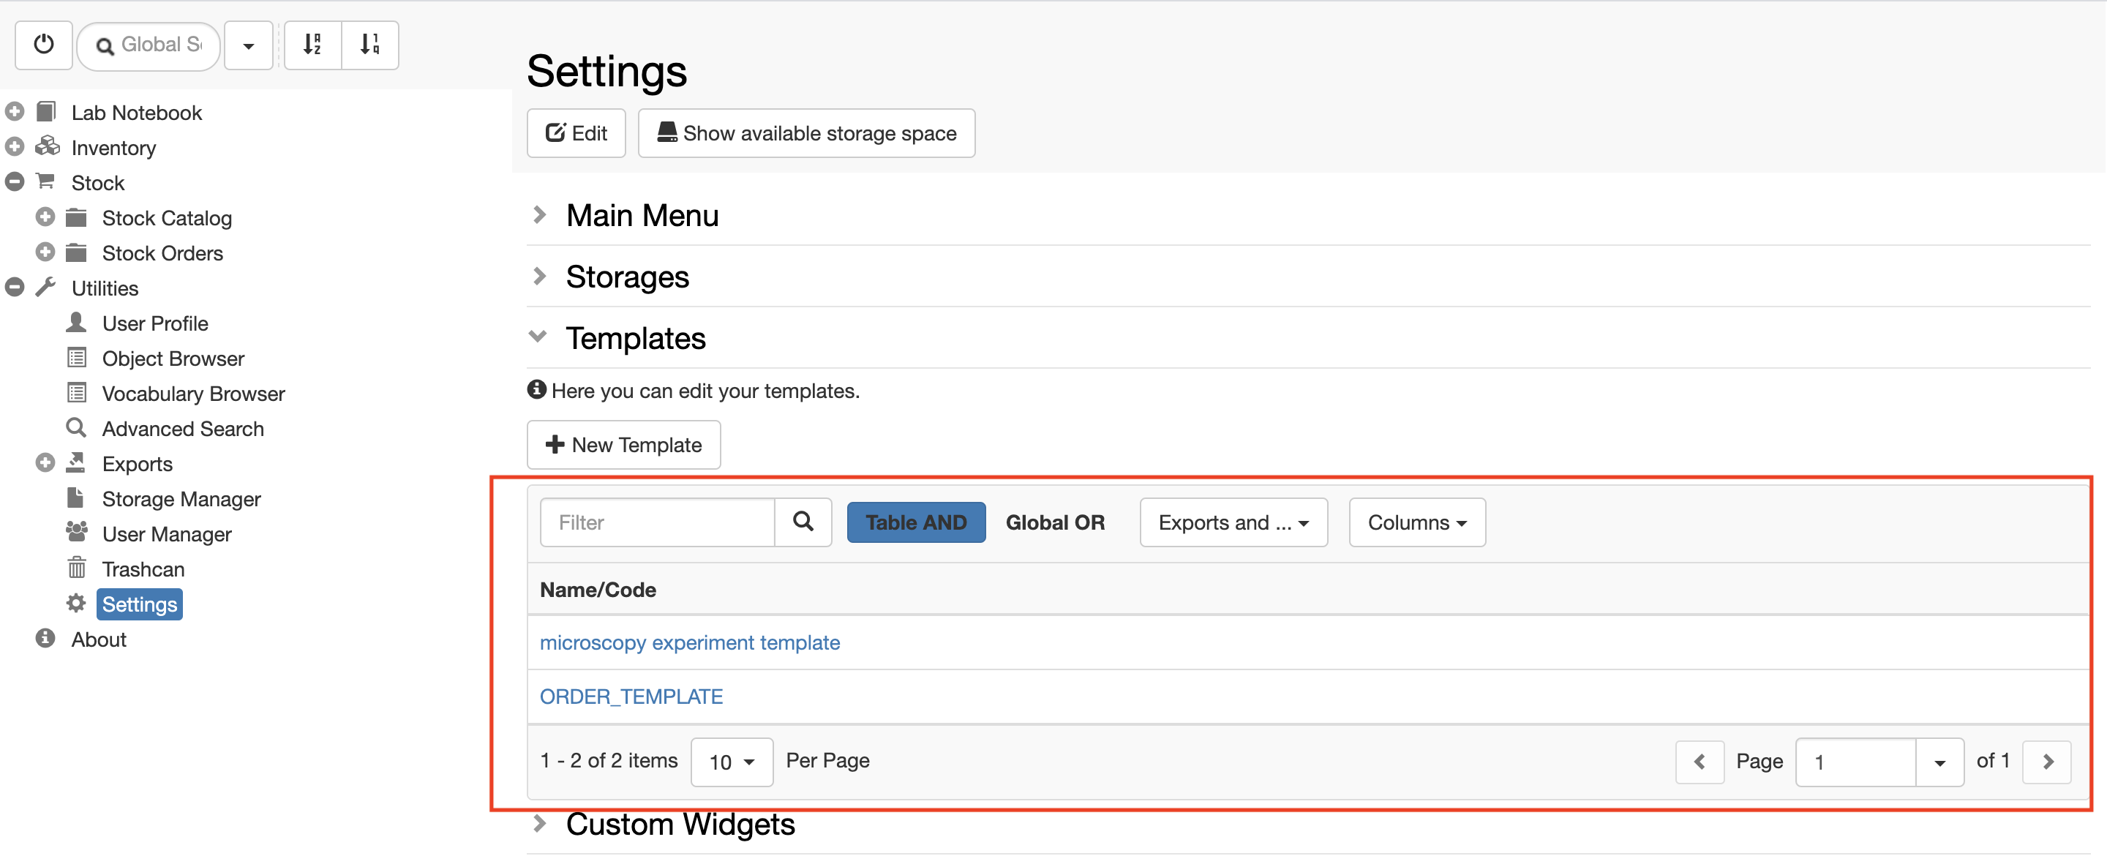Image resolution: width=2107 pixels, height=856 pixels.
Task: Click the numeric sort icon in toolbar
Action: [369, 44]
